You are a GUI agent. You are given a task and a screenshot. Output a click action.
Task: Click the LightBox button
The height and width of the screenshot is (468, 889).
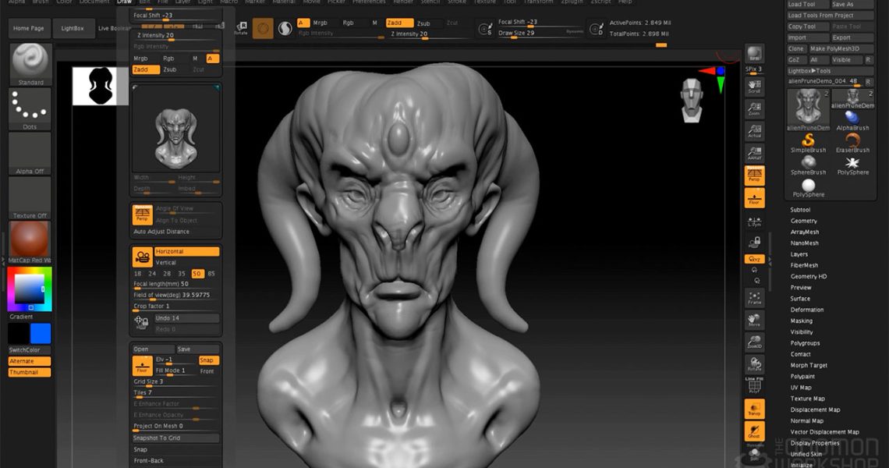[74, 28]
